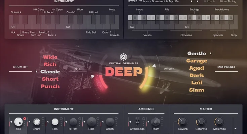This screenshot has height=134, width=247.
Task: Select the Snare drum instrument icon
Action: pos(37,122)
